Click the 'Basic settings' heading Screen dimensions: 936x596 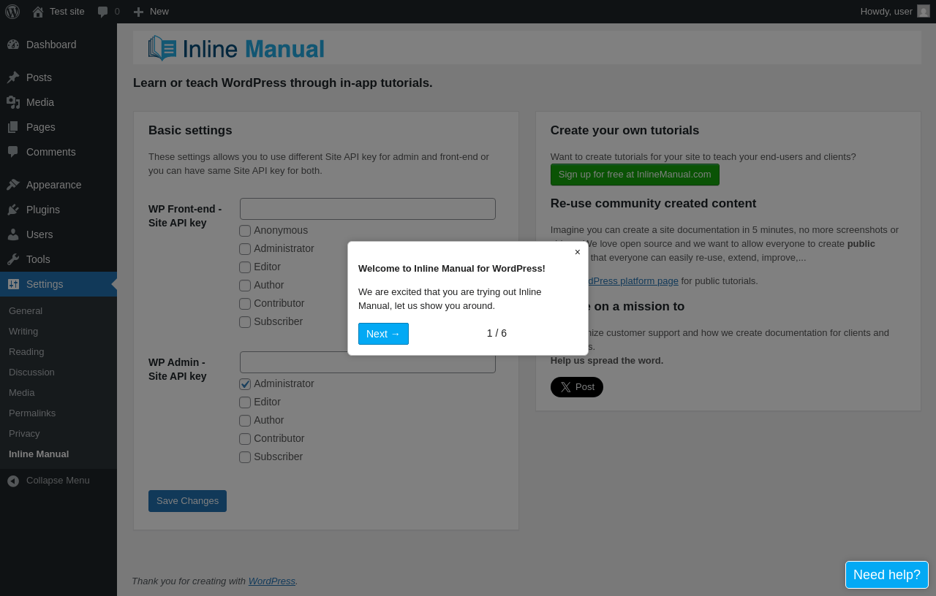[x=190, y=131]
